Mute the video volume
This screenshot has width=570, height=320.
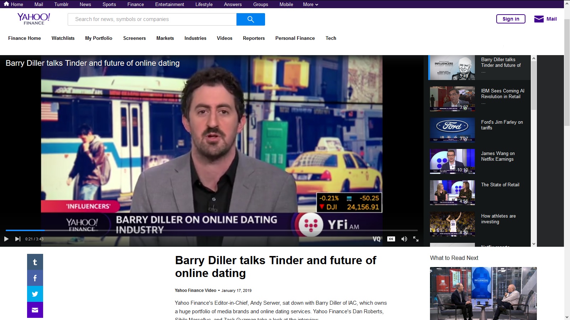[x=404, y=239]
